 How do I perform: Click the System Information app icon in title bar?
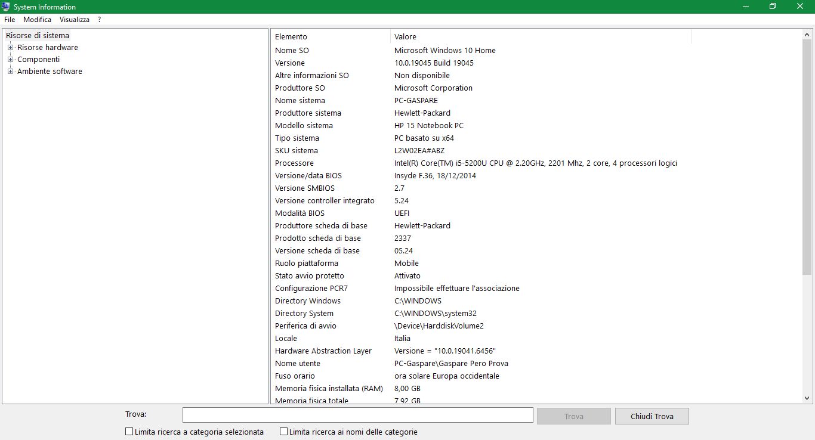click(6, 7)
